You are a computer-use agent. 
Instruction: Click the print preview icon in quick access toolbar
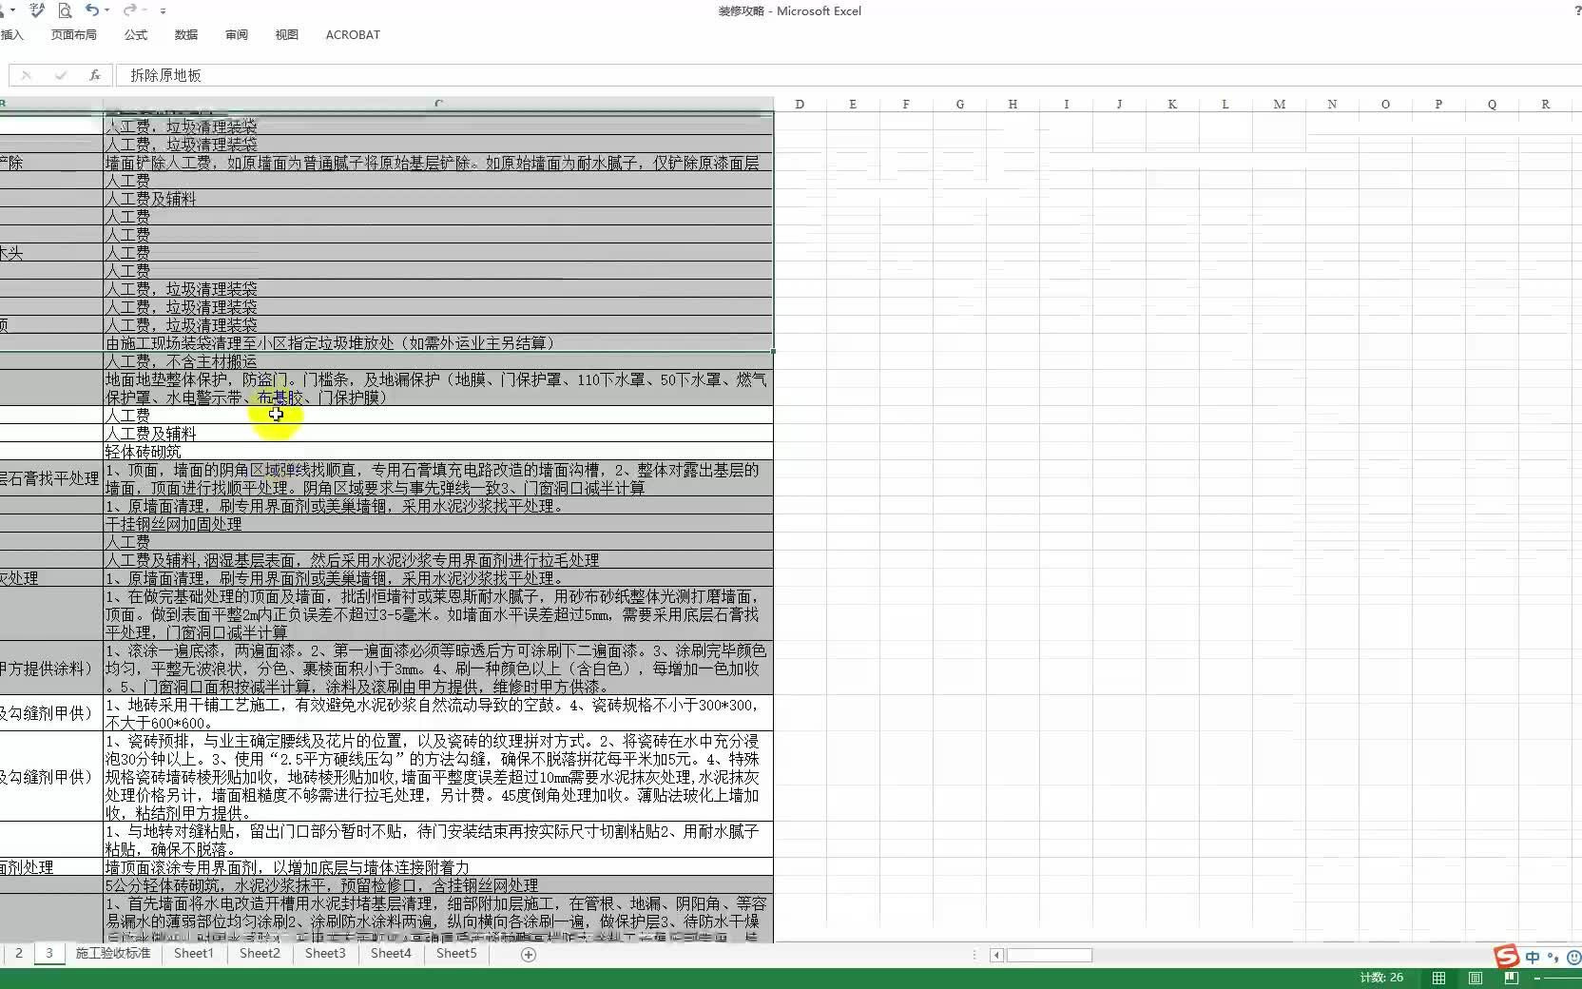pyautogui.click(x=65, y=10)
